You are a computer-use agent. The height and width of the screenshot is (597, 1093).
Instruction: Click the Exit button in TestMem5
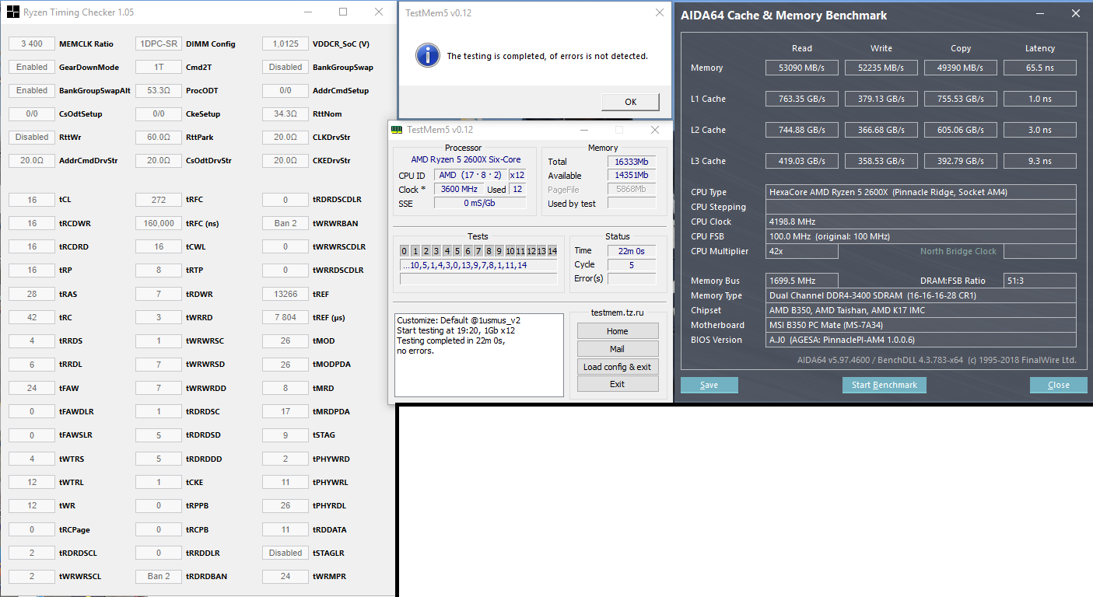(x=618, y=384)
